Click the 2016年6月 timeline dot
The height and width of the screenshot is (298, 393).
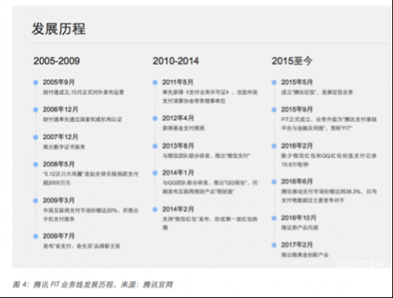pos(274,182)
